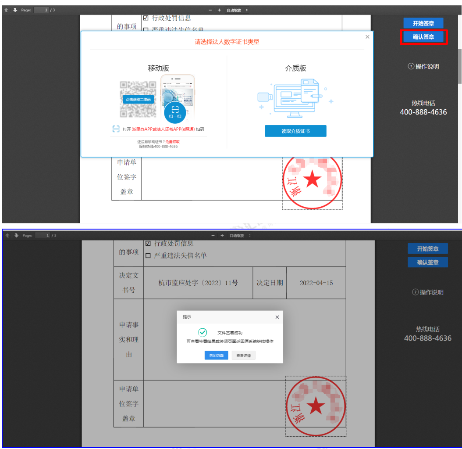Click 关闭页面 in the success dialog
462x449 pixels.
click(216, 356)
